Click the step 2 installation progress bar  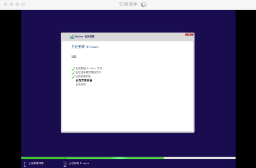pyautogui.click(x=150, y=158)
